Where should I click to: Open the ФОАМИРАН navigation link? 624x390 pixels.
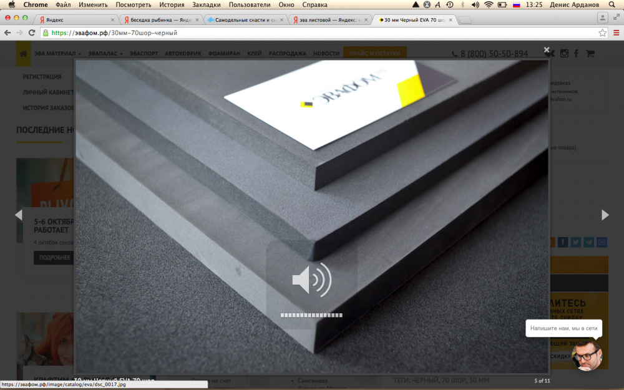click(224, 54)
